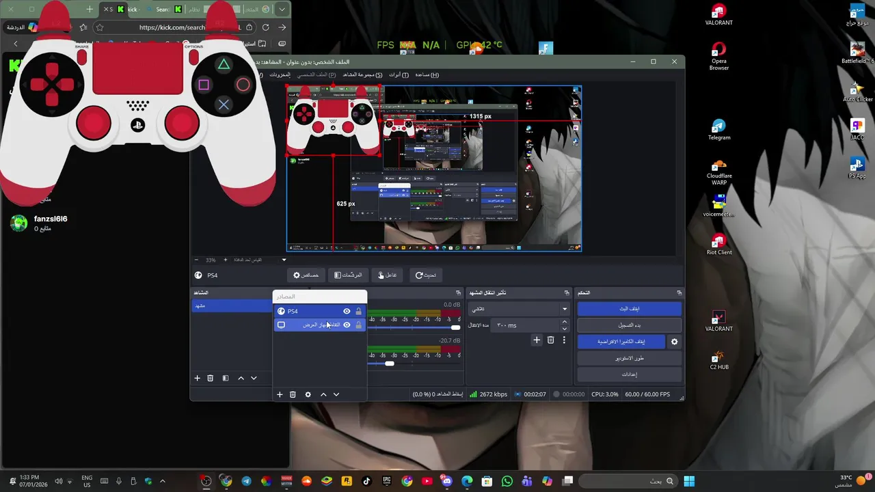
Task: Click Start Recording button in controls
Action: click(629, 325)
